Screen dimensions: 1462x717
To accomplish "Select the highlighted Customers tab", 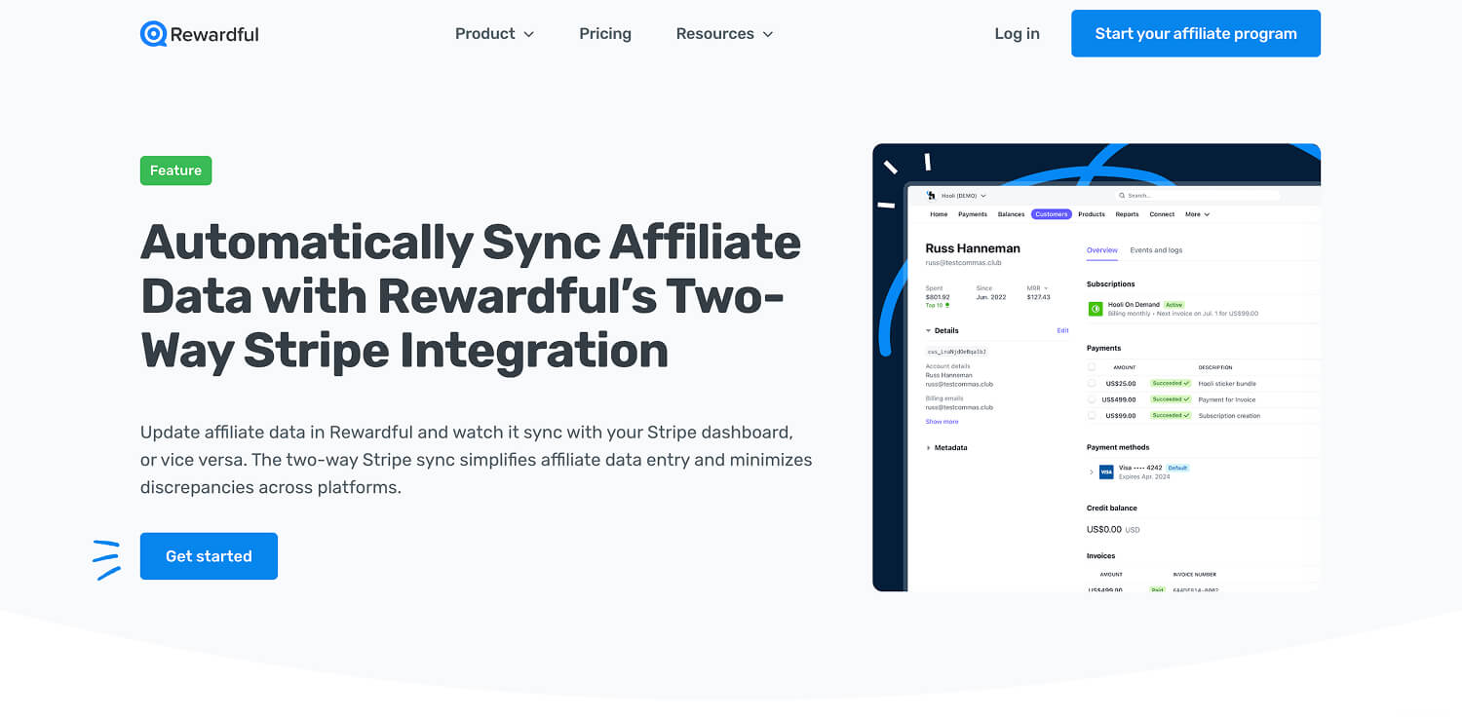I will coord(1052,214).
